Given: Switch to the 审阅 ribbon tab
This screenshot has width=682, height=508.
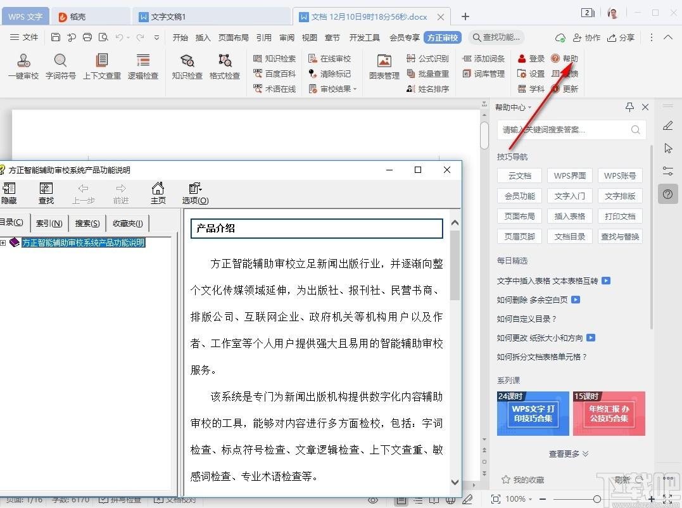Looking at the screenshot, I should tap(287, 38).
